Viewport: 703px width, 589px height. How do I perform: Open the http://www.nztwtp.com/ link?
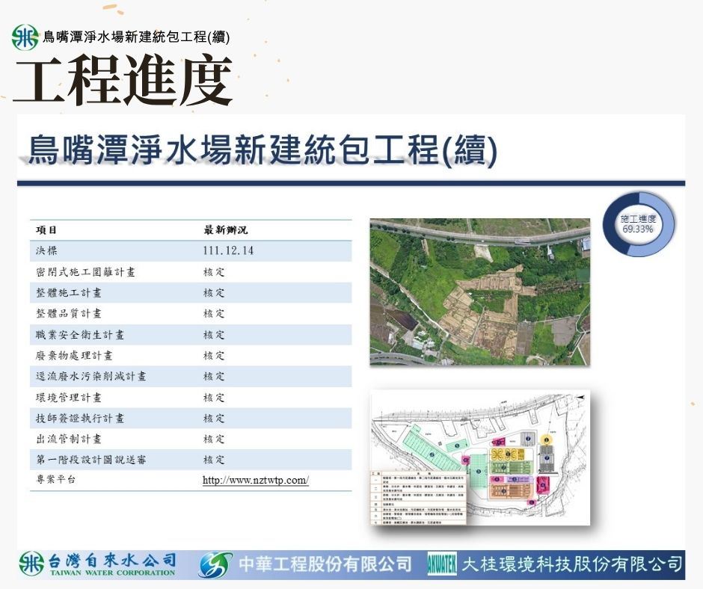pyautogui.click(x=255, y=480)
